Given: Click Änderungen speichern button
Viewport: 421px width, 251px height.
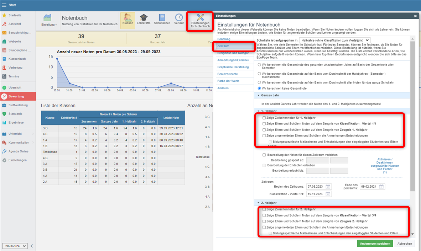Looking at the screenshot, I should click(x=375, y=244).
